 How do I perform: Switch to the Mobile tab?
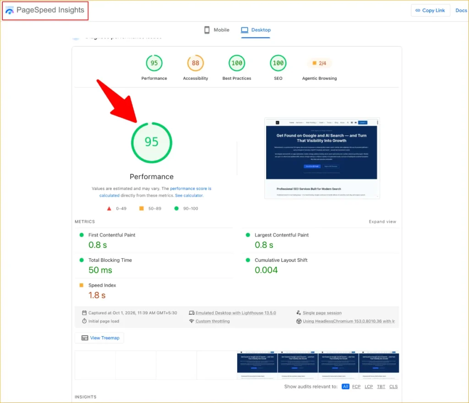coord(217,30)
